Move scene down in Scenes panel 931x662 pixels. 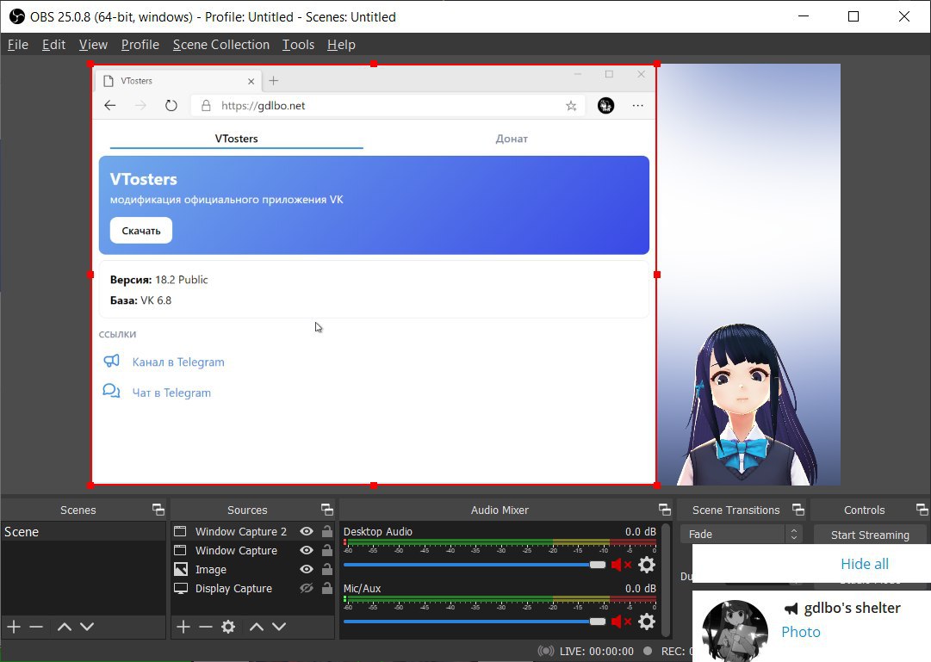pyautogui.click(x=87, y=627)
